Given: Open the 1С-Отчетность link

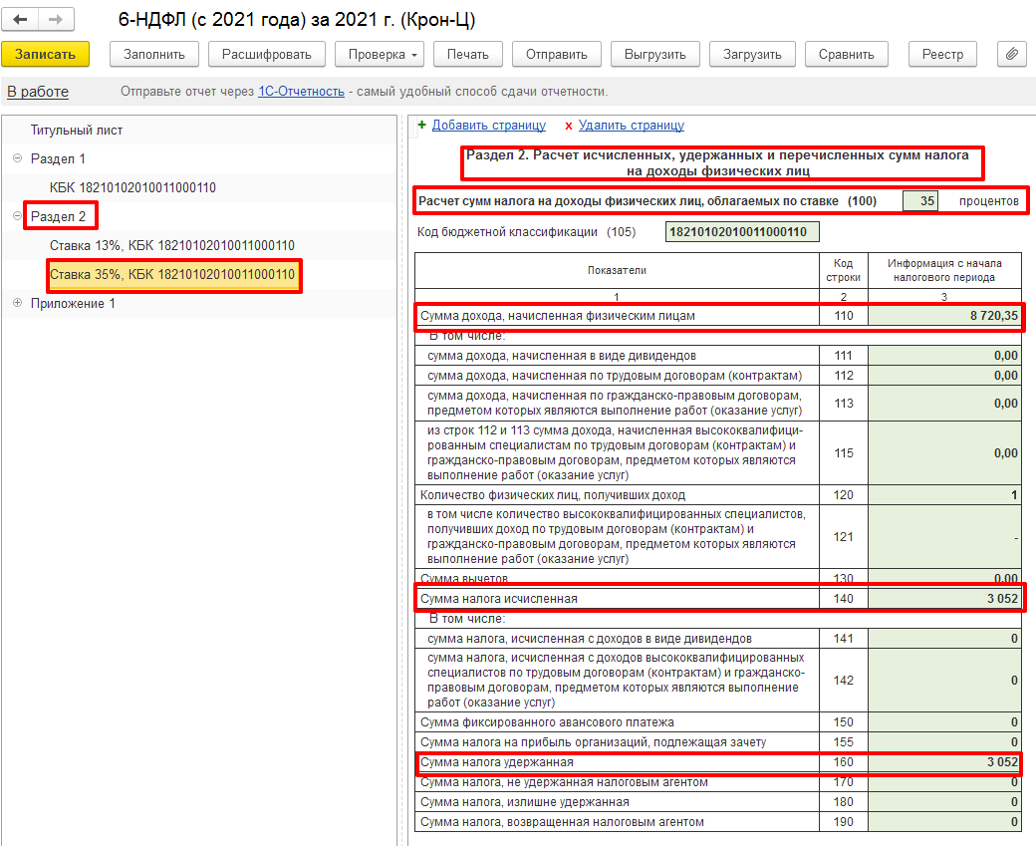Looking at the screenshot, I should pos(301,92).
